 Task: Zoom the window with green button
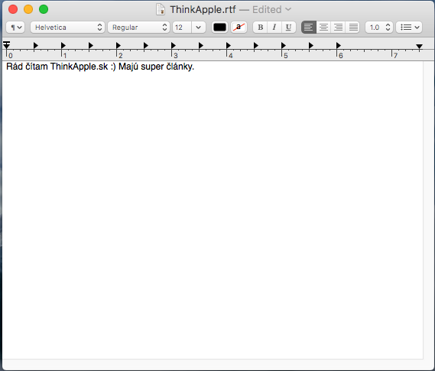pos(44,9)
